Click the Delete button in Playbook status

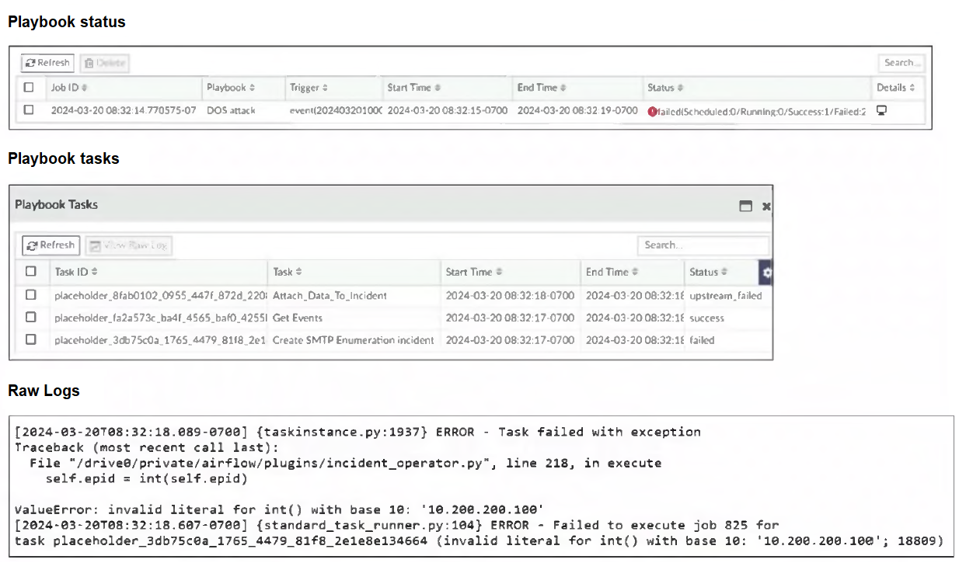tap(105, 63)
